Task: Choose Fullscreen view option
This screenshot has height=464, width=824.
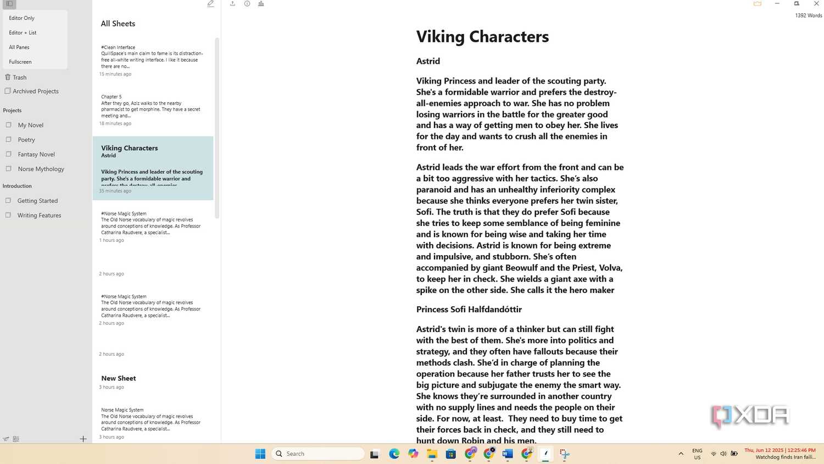Action: point(20,62)
